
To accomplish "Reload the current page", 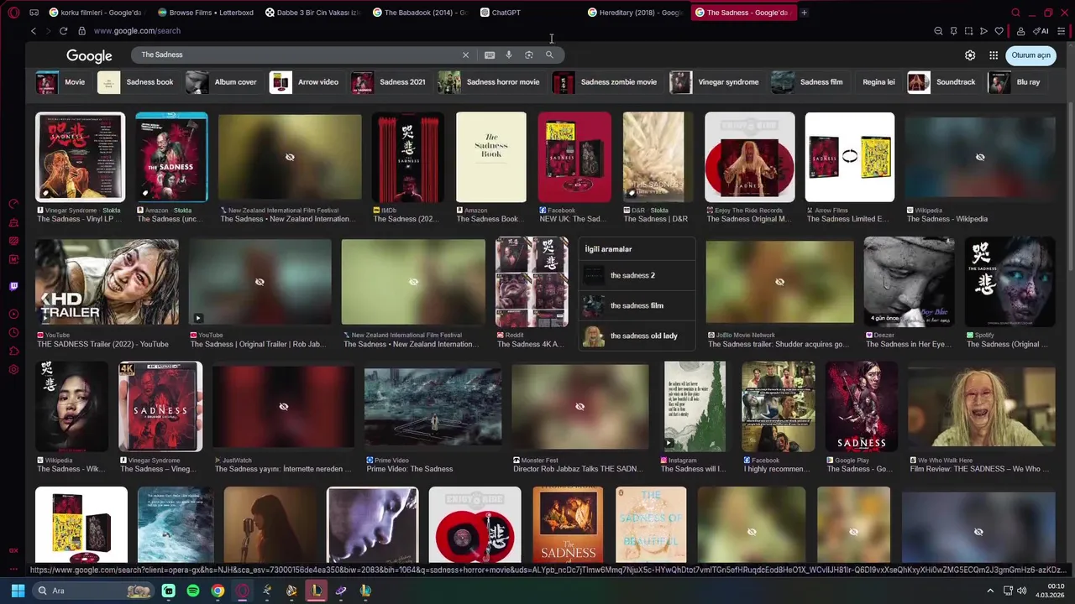I will point(63,31).
